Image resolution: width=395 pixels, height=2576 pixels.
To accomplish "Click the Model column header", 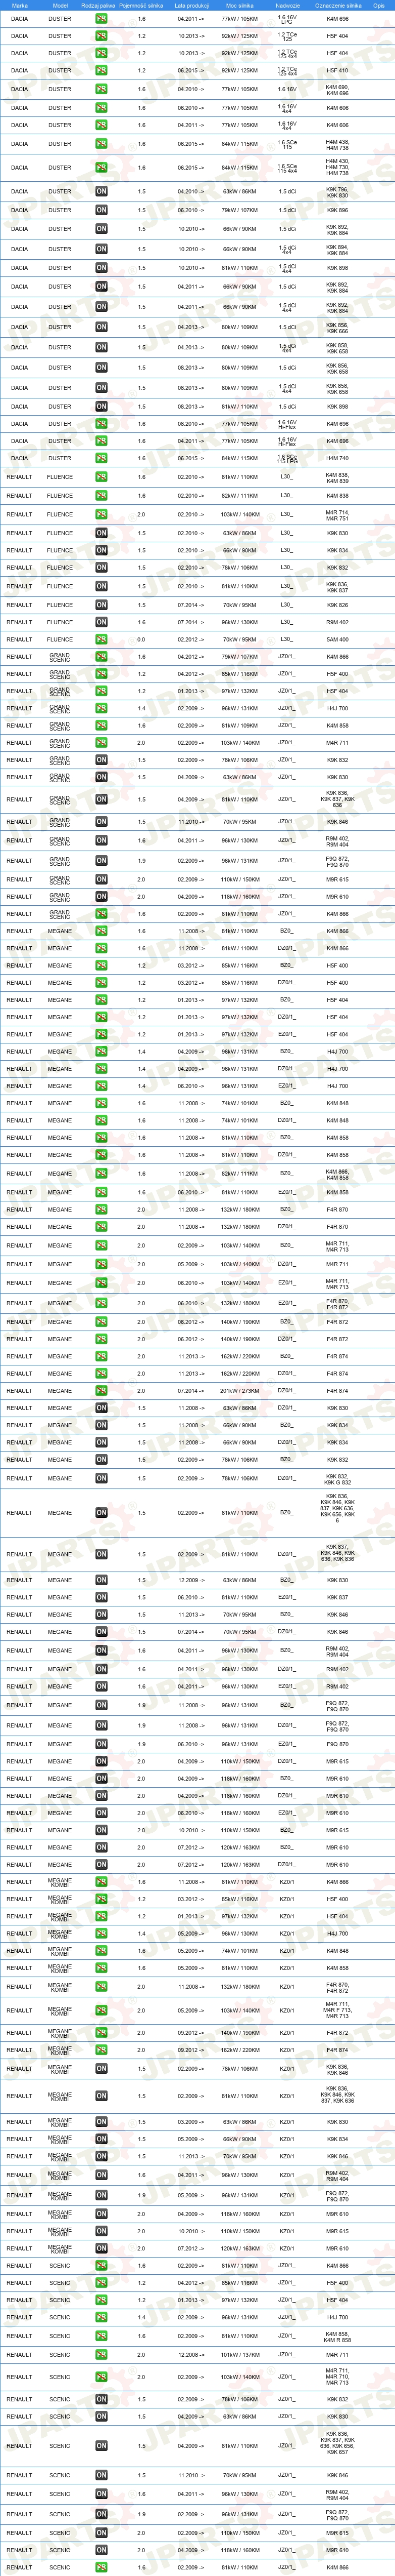I will tap(60, 5).
